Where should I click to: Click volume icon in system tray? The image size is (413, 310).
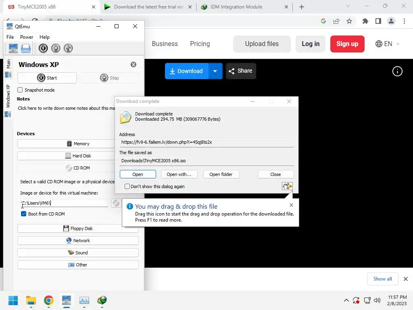point(377,300)
